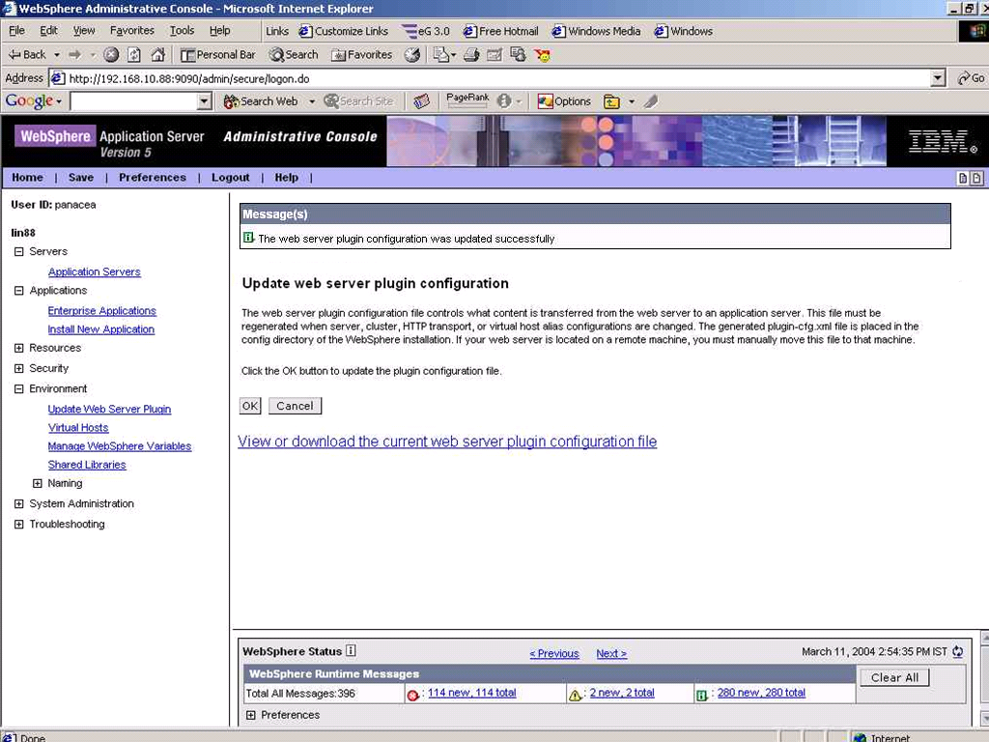989x742 pixels.
Task: Open the Favorites toolbar button
Action: point(361,55)
